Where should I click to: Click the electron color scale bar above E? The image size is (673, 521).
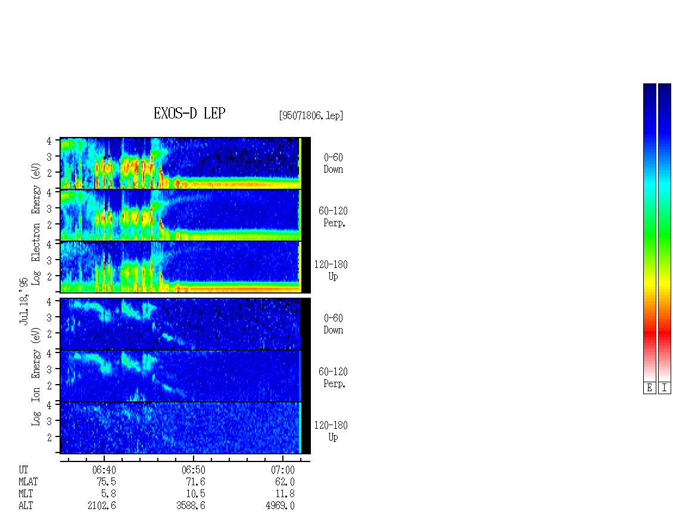click(649, 232)
